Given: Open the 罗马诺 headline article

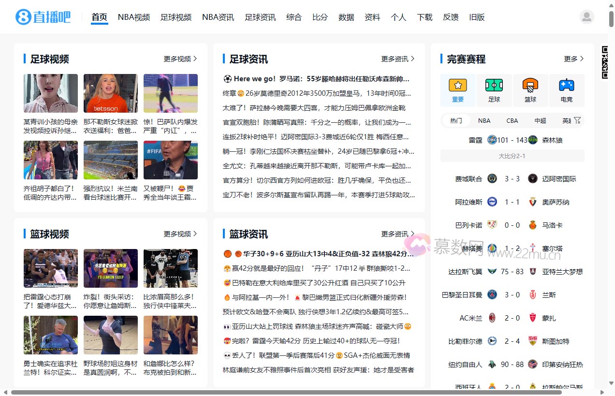Looking at the screenshot, I should [x=319, y=79].
